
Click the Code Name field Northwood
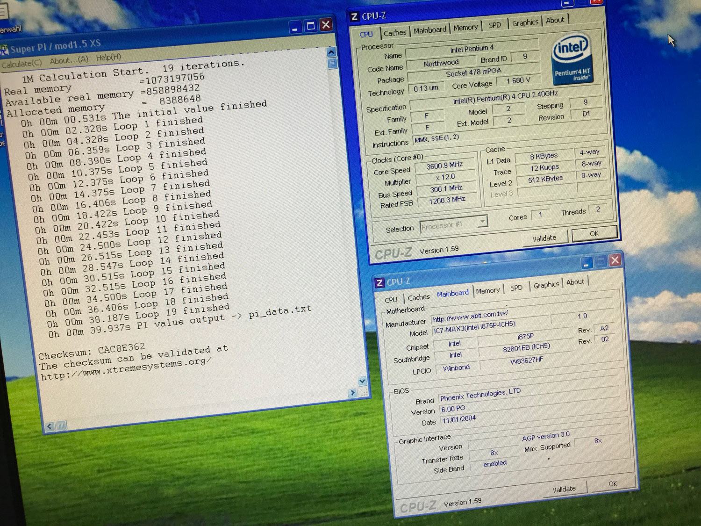(441, 63)
